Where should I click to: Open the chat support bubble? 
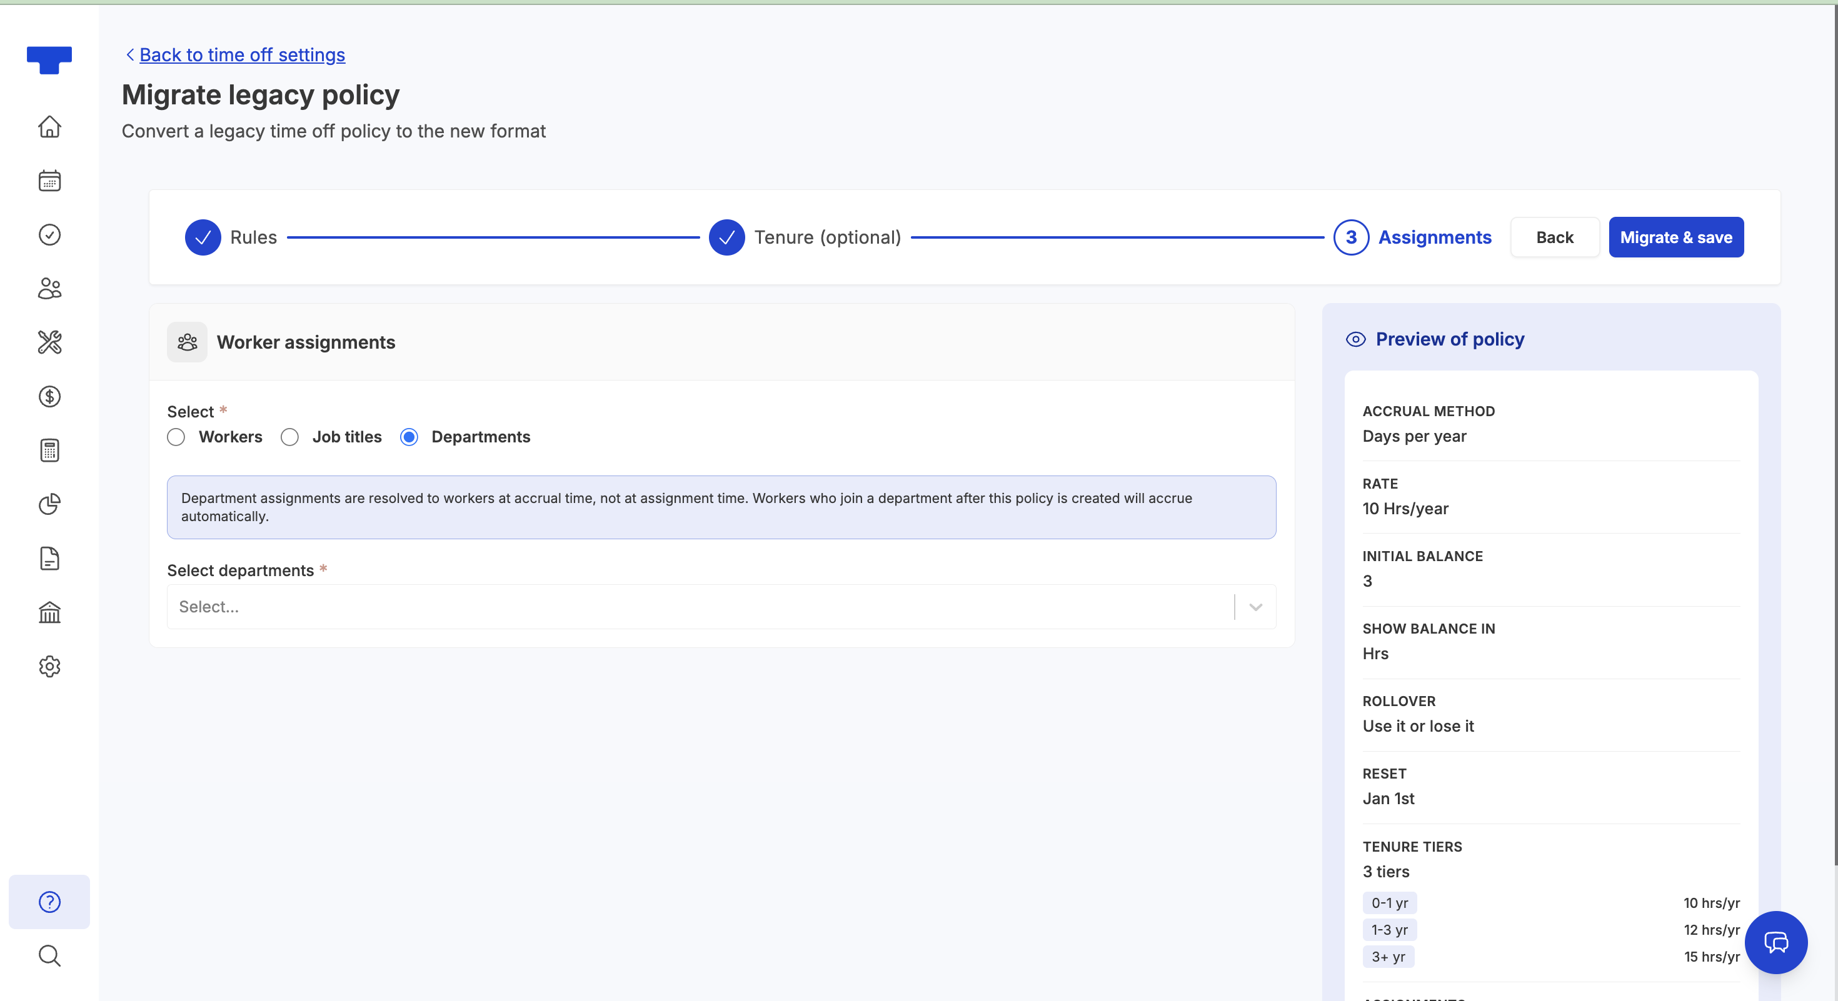1775,942
